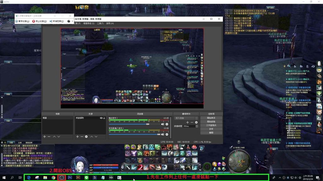Mute the 麥克風/輸入音效 1 speaker
This screenshot has height=181, width=323.
click(162, 134)
